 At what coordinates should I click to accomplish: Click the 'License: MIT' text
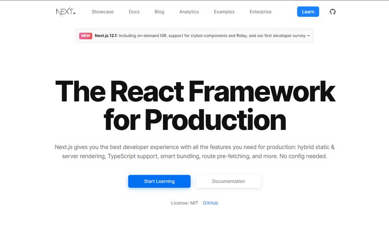coord(184,203)
